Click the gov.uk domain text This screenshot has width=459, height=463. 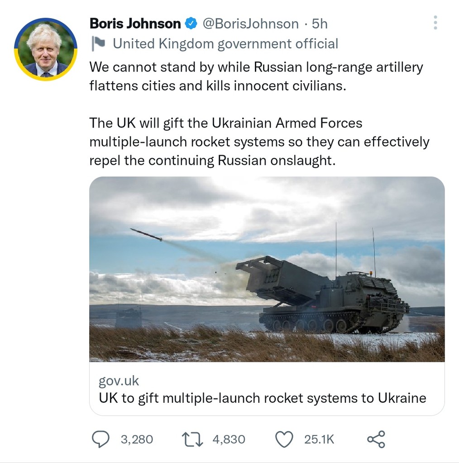[119, 381]
